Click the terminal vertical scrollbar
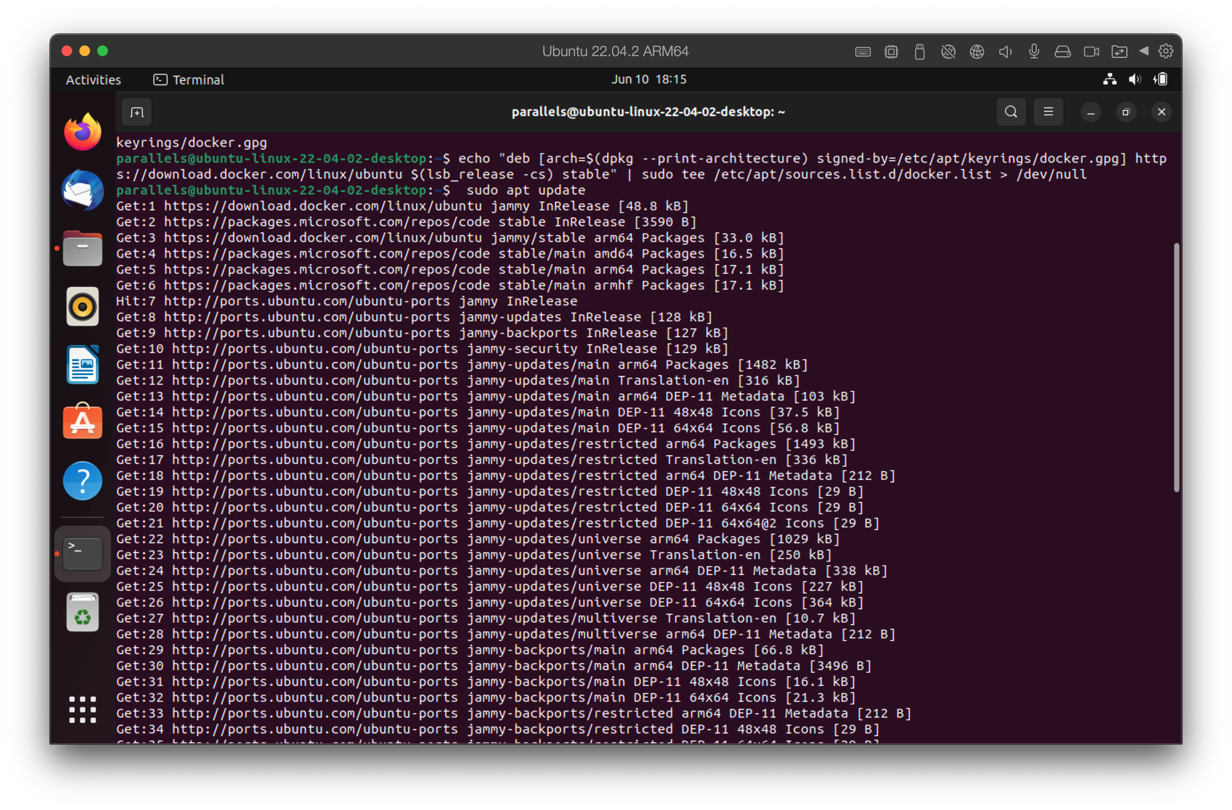Viewport: 1232px width, 810px height. 1176,368
